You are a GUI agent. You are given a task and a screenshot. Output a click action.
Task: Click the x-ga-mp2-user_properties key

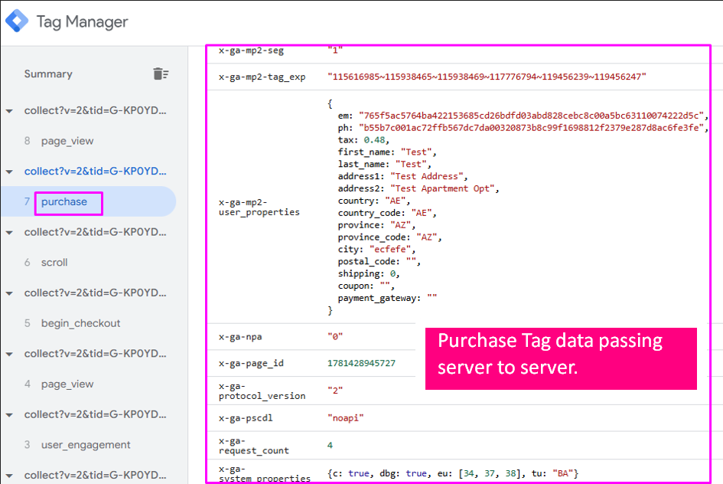(259, 208)
